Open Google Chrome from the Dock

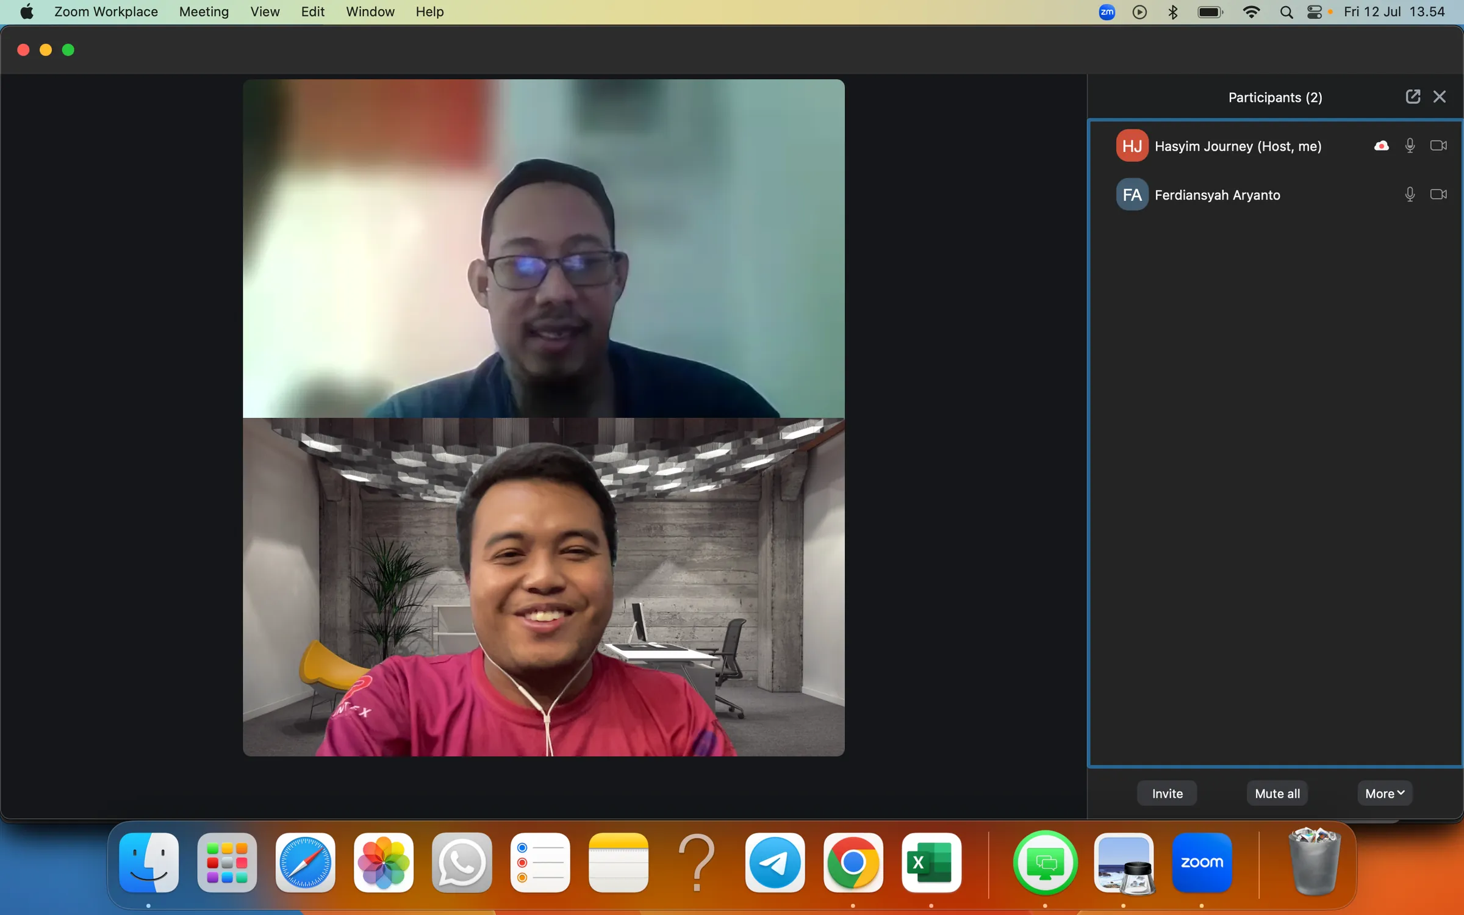coord(853,863)
